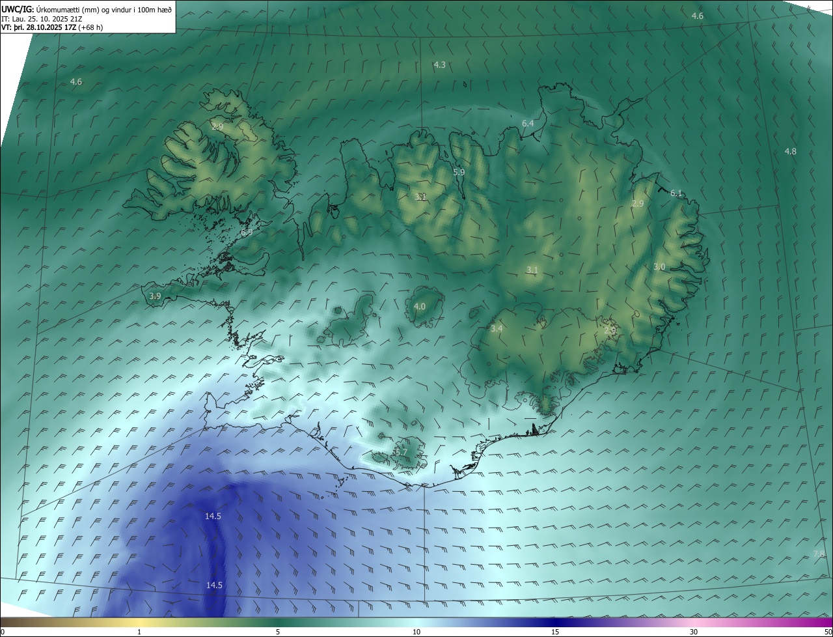Click the 5 tick label on the color scale
Viewport: 833px width, 637px height.
click(278, 632)
